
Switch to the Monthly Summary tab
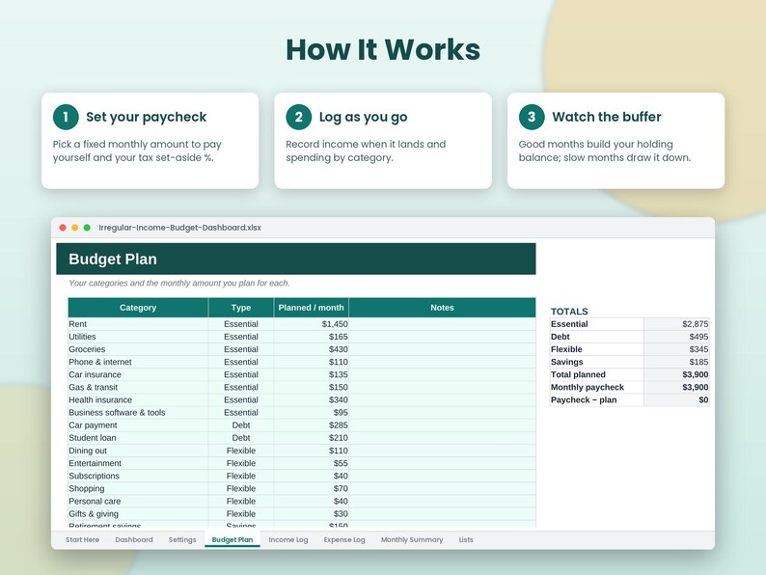pyautogui.click(x=412, y=540)
